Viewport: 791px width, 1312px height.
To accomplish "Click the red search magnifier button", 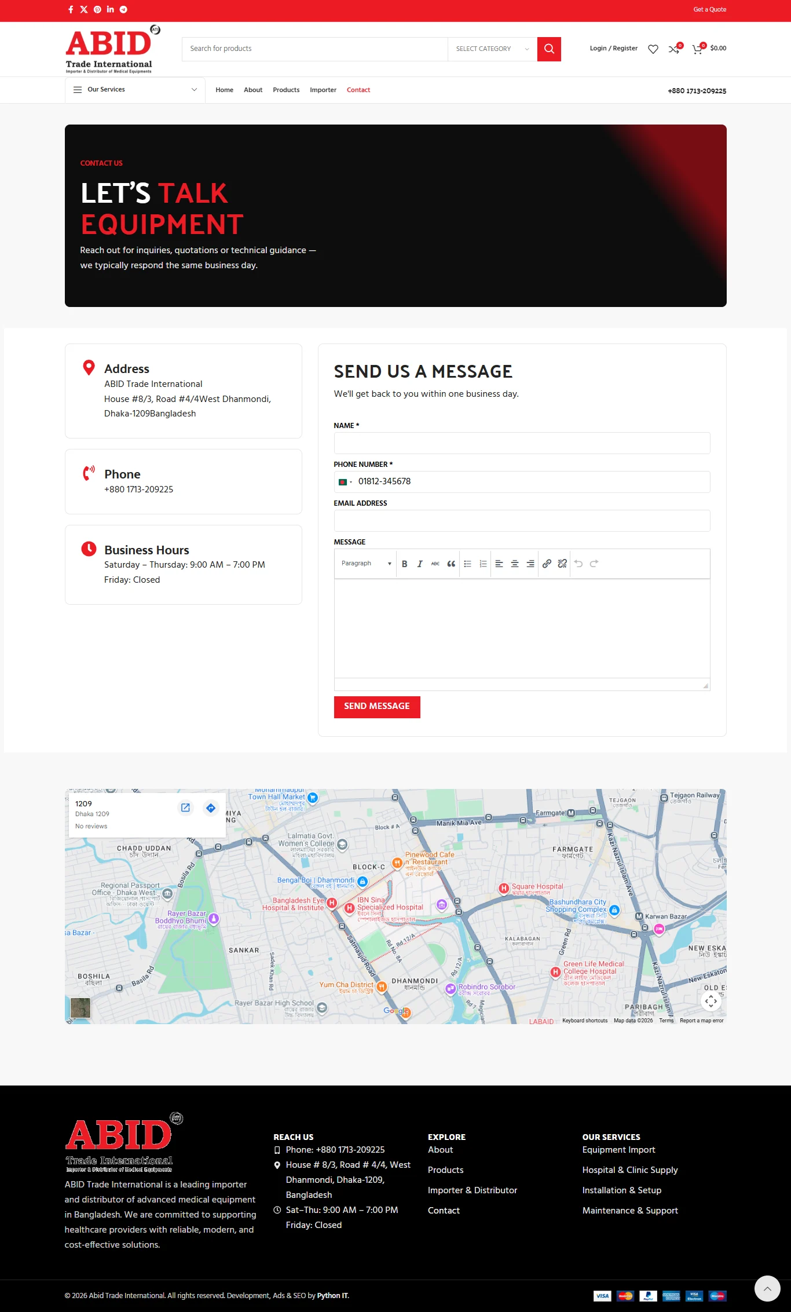I will click(549, 49).
